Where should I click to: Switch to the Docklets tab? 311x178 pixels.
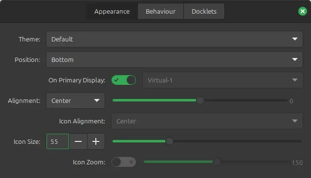pos(204,11)
